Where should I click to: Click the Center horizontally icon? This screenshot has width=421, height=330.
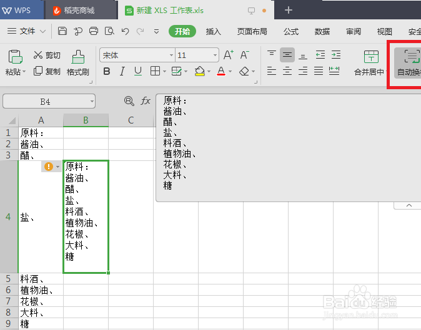point(287,71)
